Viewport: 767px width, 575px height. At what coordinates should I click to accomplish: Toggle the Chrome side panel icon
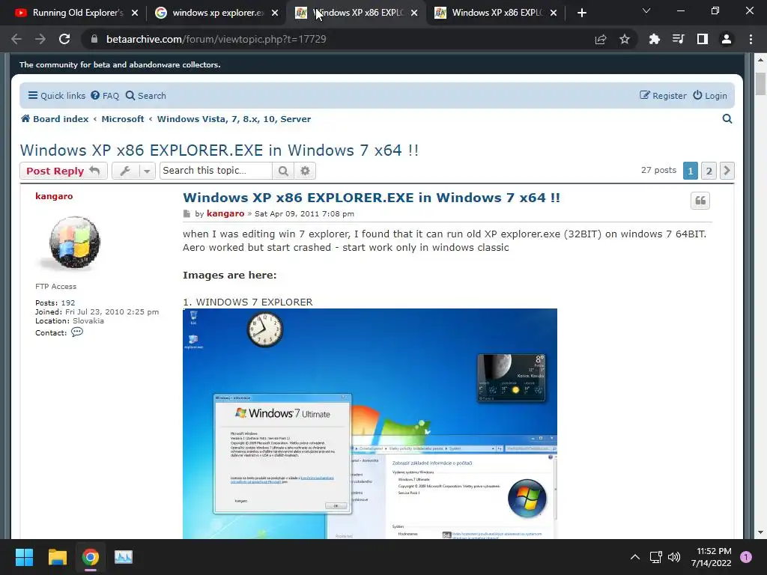[703, 39]
